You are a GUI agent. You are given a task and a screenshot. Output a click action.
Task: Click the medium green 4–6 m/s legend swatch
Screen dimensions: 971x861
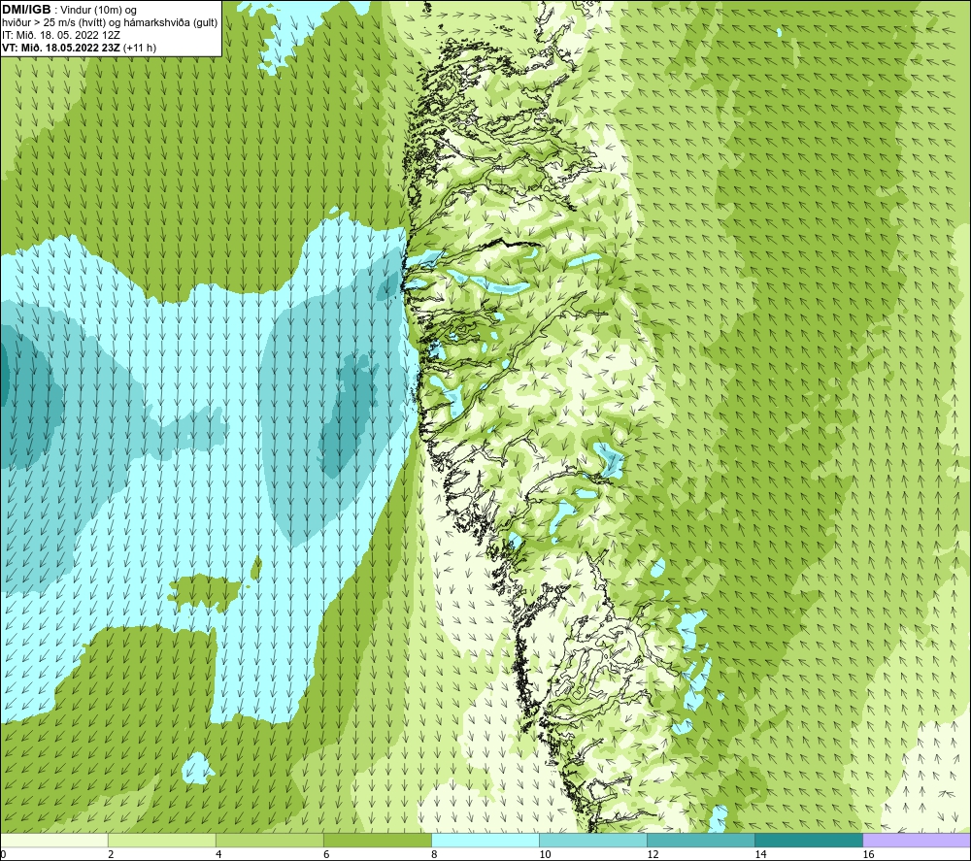pos(270,840)
